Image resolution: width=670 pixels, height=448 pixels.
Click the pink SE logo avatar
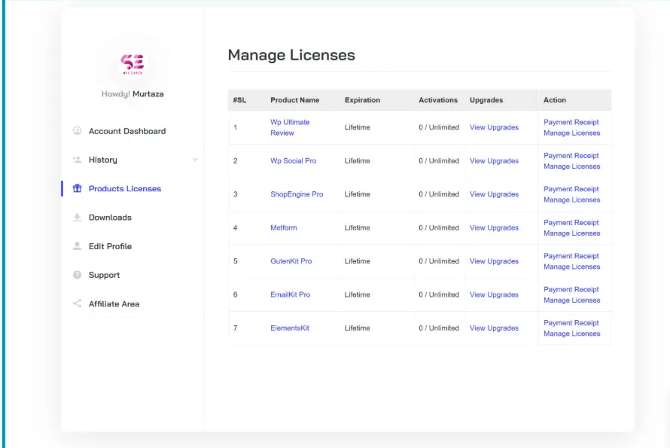(x=132, y=64)
